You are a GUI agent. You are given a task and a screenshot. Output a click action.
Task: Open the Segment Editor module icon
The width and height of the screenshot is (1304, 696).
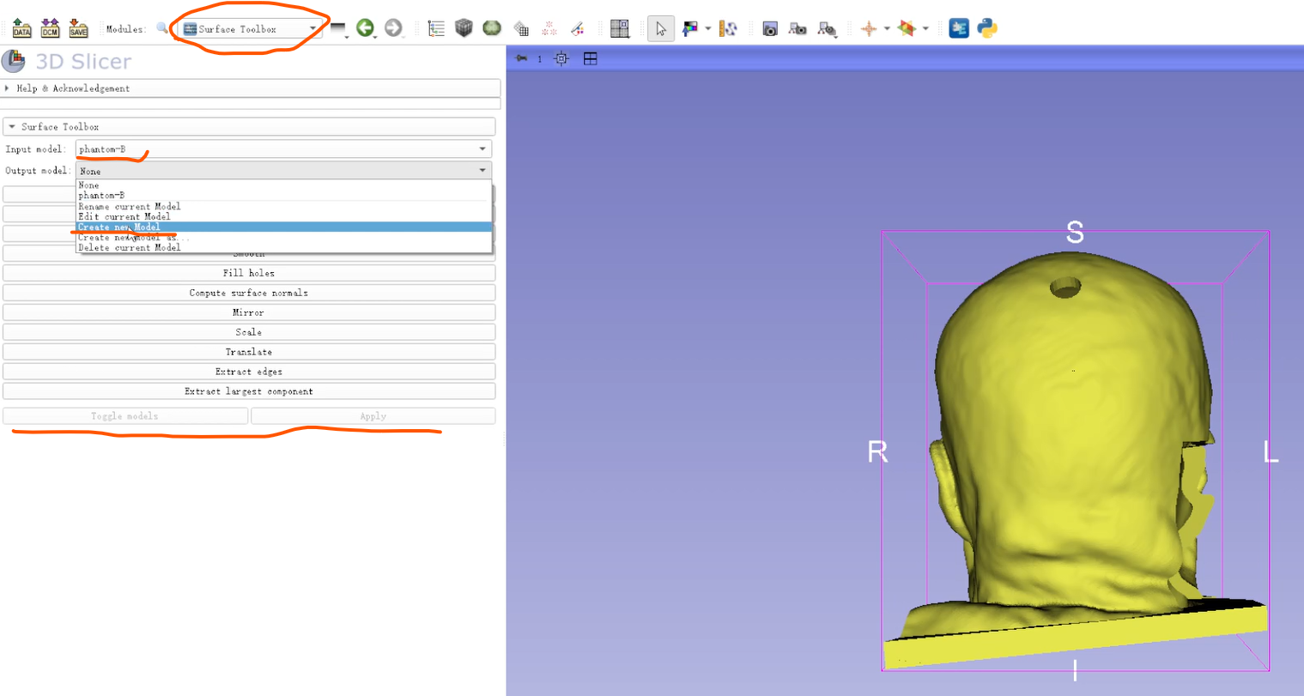click(578, 28)
